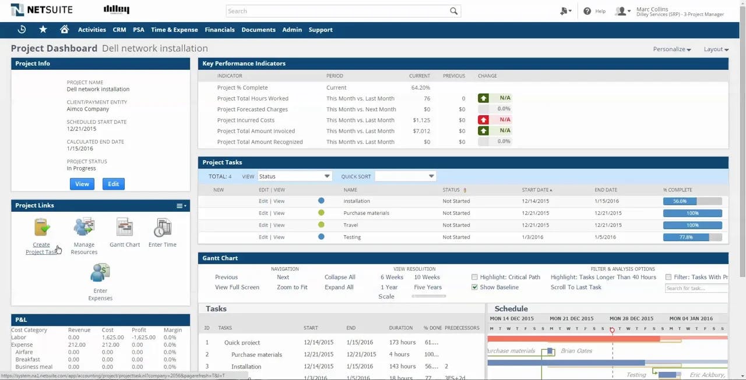Go to the Home icon
Viewport: 746px width, 380px height.
tap(64, 30)
